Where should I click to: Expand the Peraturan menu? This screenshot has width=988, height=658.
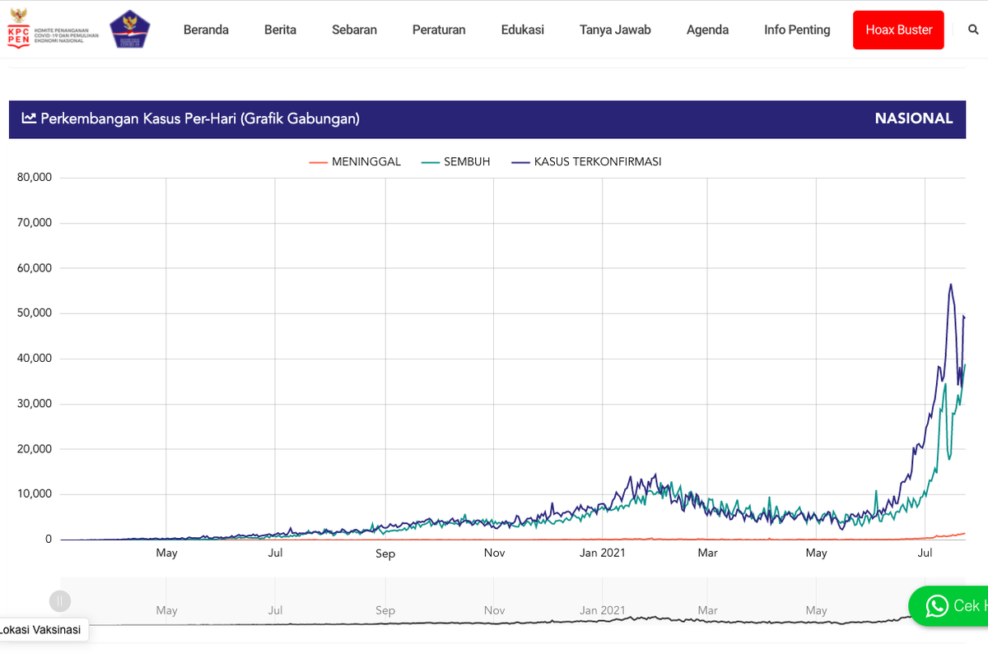439,30
